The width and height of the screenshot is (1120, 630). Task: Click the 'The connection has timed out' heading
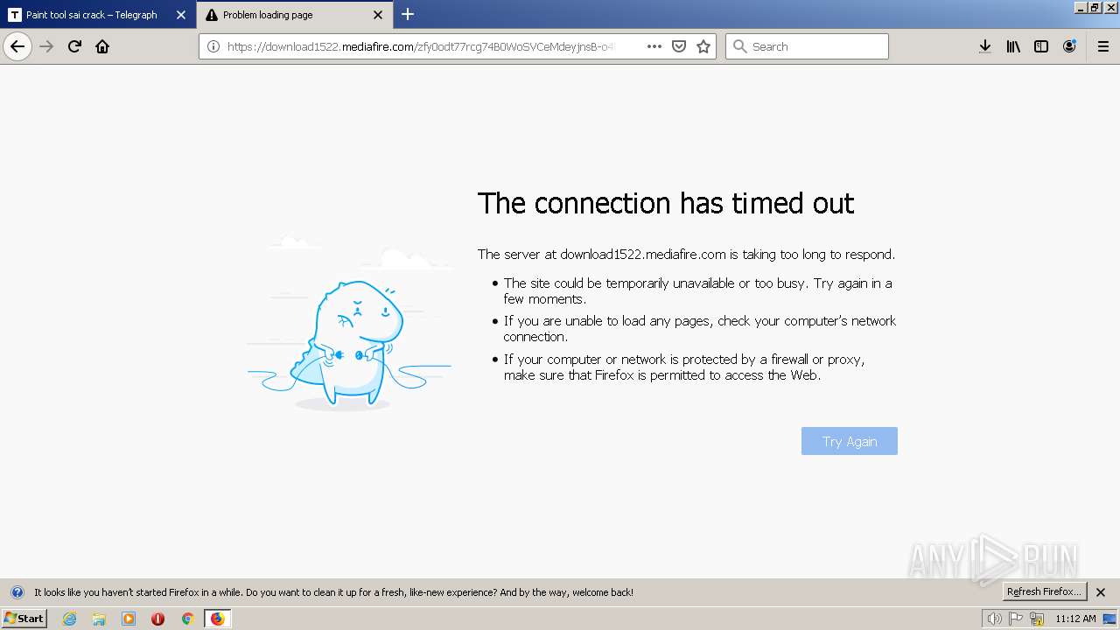[666, 203]
